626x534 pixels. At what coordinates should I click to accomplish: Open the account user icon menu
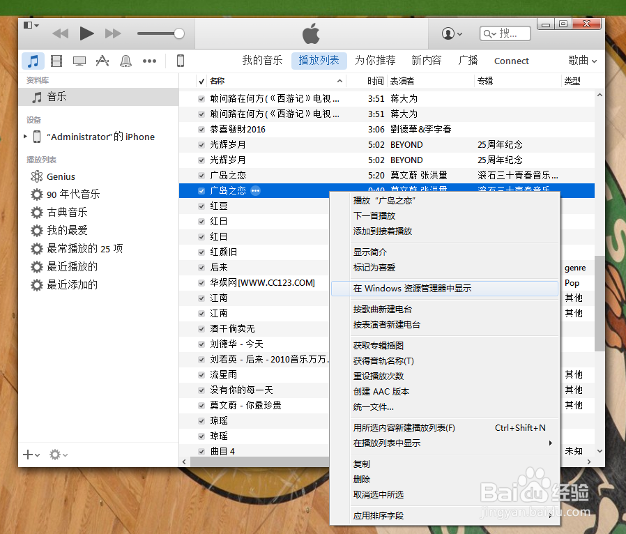click(452, 34)
